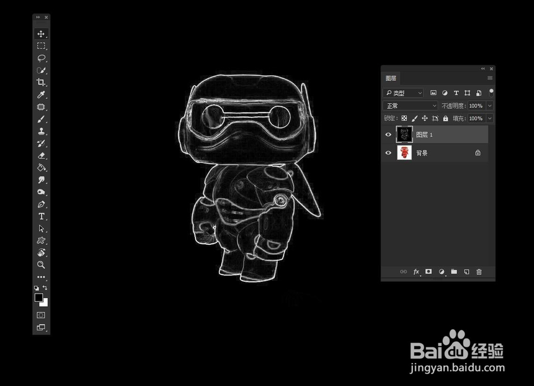Select the Zoom tool
534x386 pixels.
(x=41, y=265)
